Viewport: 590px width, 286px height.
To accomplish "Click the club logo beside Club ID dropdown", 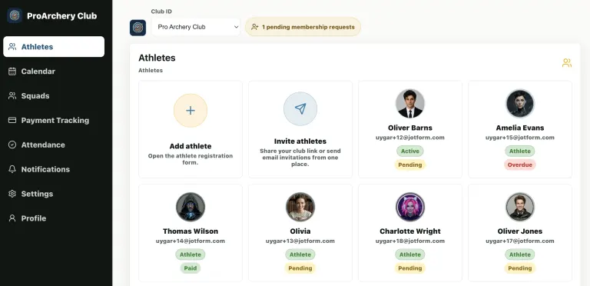I will coord(138,28).
